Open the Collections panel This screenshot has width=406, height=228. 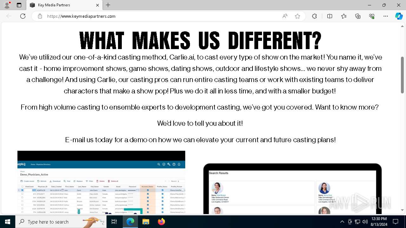pyautogui.click(x=358, y=16)
